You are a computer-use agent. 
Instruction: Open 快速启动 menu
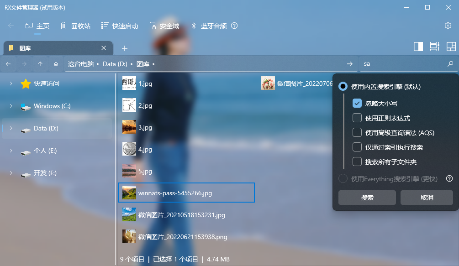pos(120,26)
